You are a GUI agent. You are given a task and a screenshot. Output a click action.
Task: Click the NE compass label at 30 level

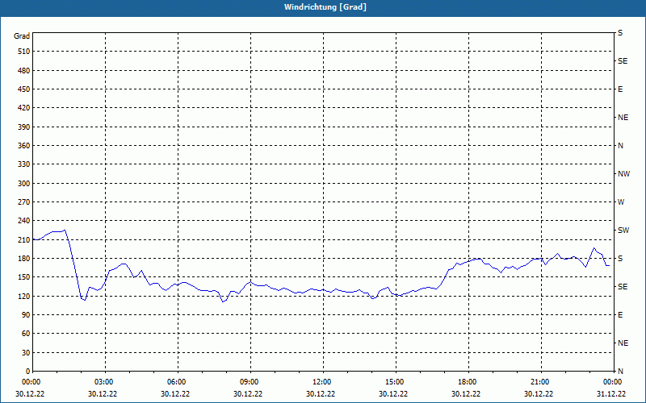coord(623,343)
